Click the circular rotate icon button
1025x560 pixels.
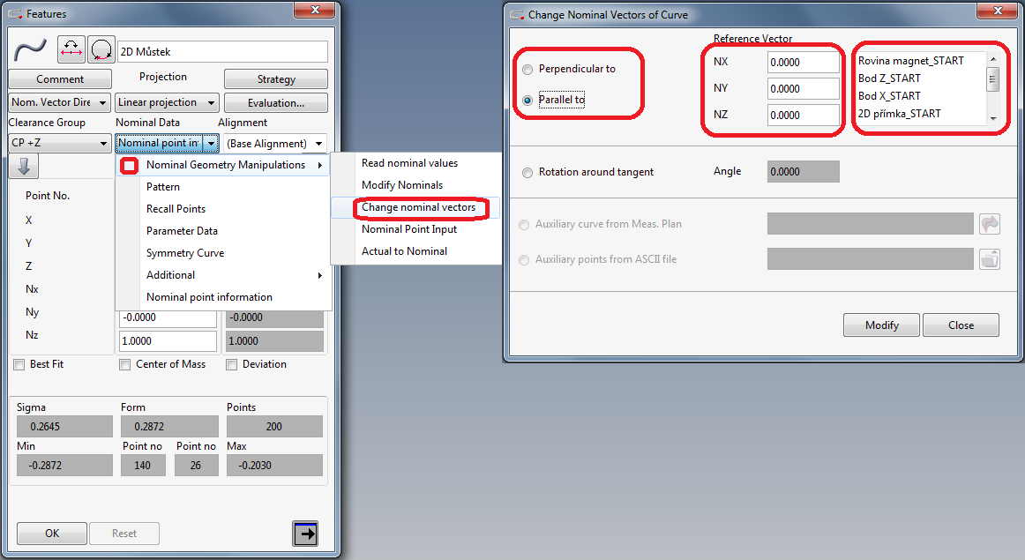(x=101, y=49)
